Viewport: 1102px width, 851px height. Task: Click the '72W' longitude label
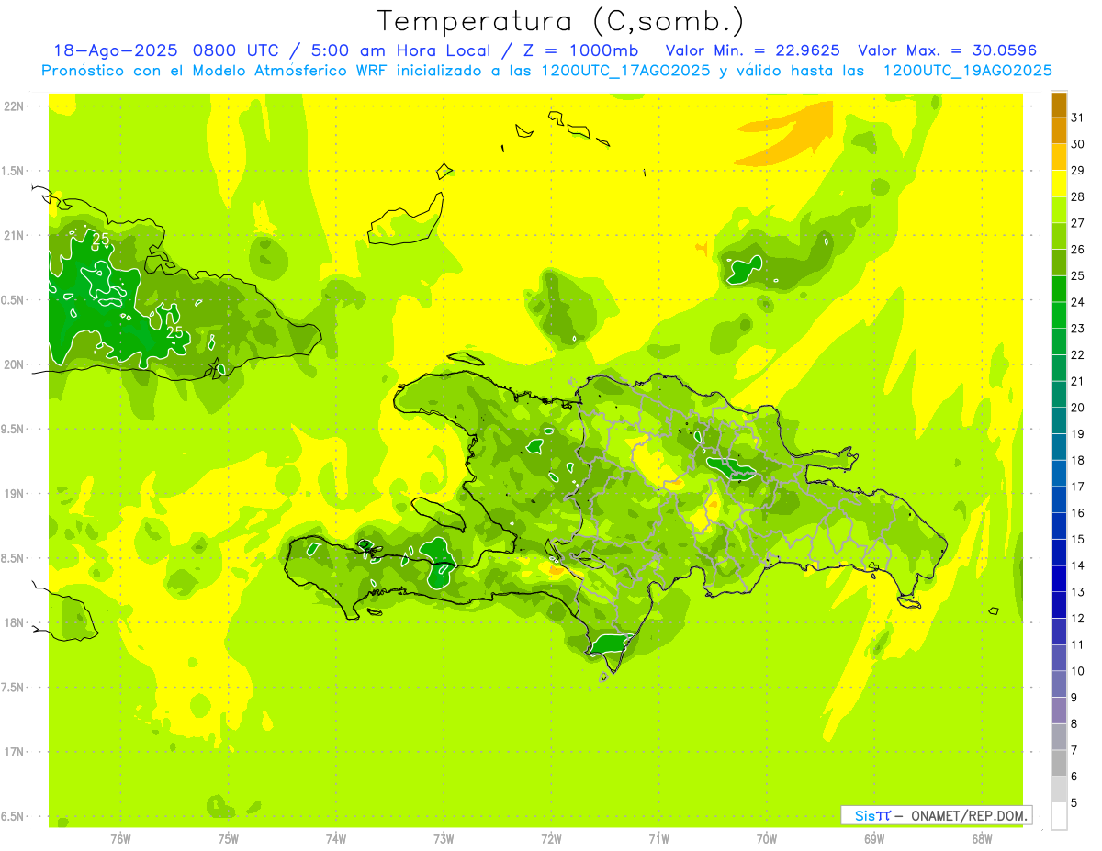551,839
